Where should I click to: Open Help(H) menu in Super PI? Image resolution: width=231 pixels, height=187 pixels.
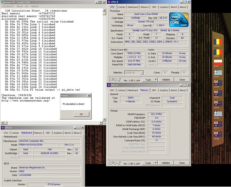35,6
